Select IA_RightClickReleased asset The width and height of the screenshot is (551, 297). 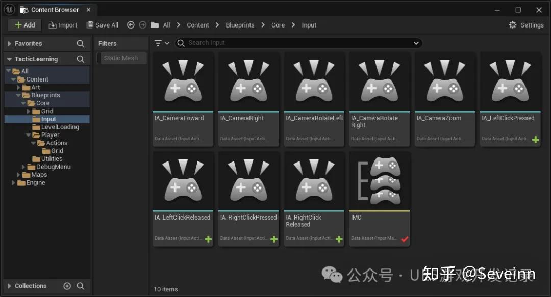pos(314,199)
